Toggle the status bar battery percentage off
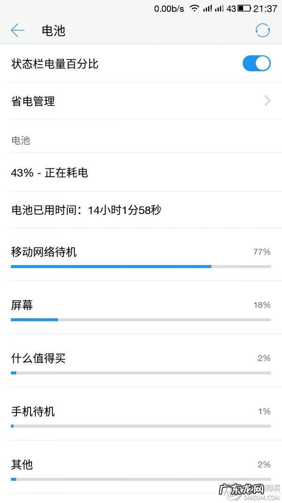 coord(257,63)
